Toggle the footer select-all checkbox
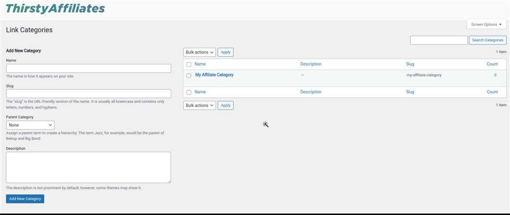The image size is (510, 215). click(x=189, y=92)
